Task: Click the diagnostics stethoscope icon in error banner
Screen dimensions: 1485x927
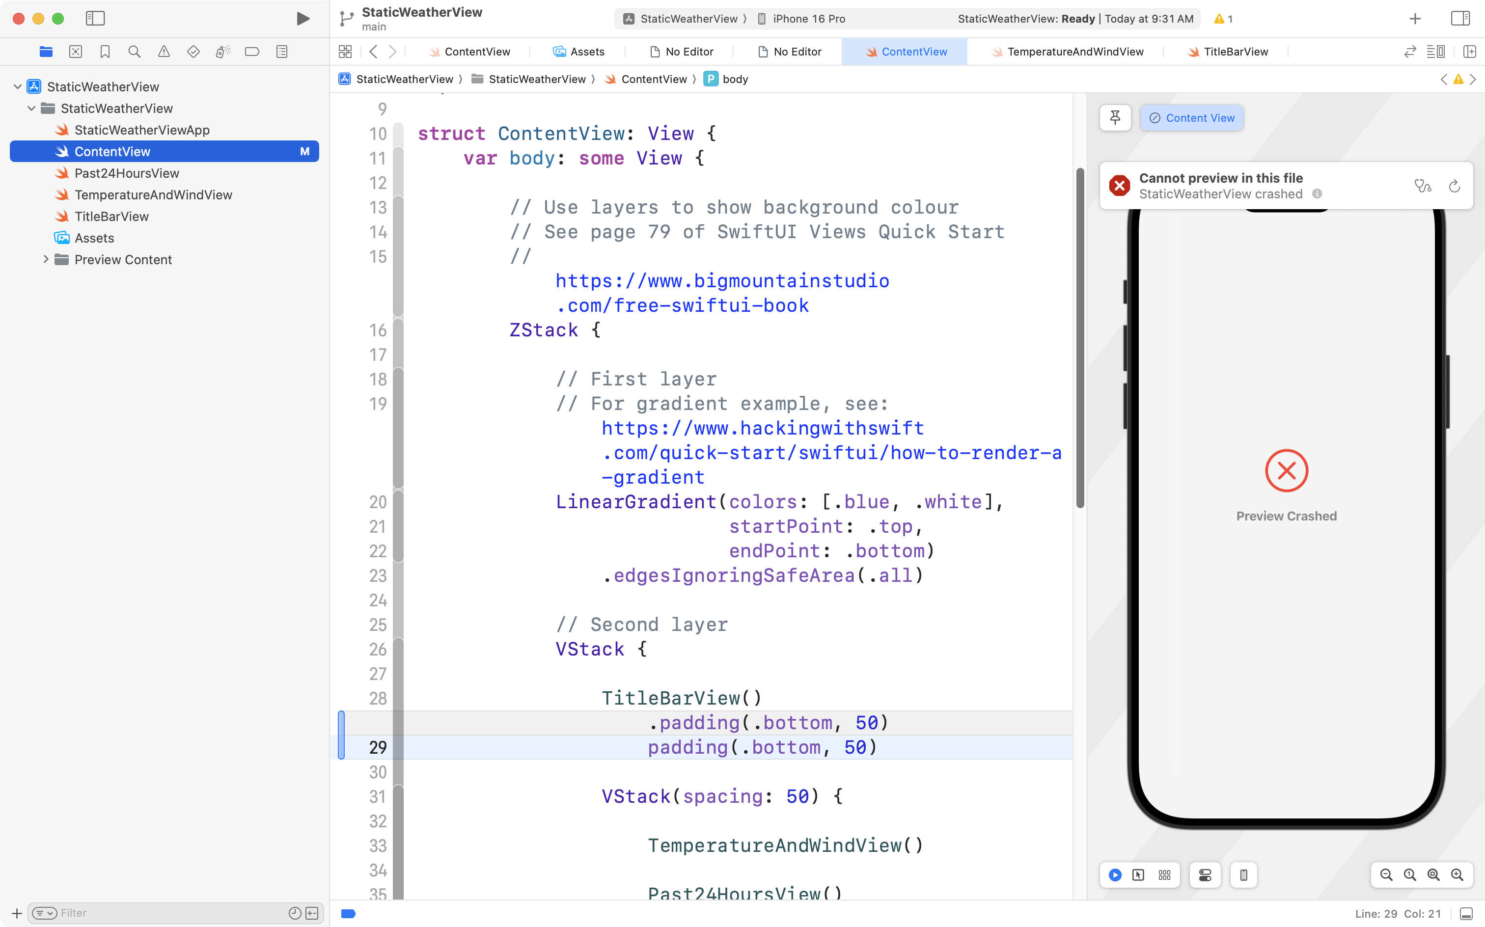Action: point(1423,186)
